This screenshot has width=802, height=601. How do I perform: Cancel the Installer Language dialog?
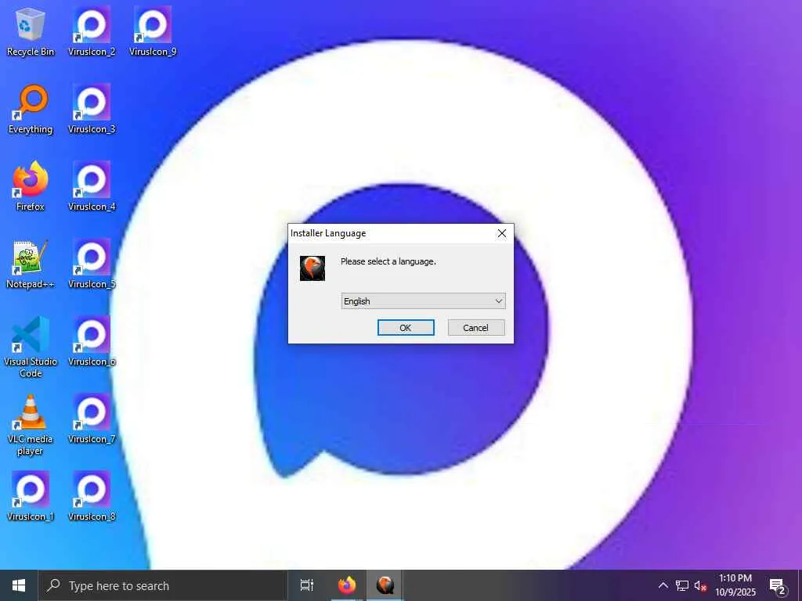tap(475, 328)
